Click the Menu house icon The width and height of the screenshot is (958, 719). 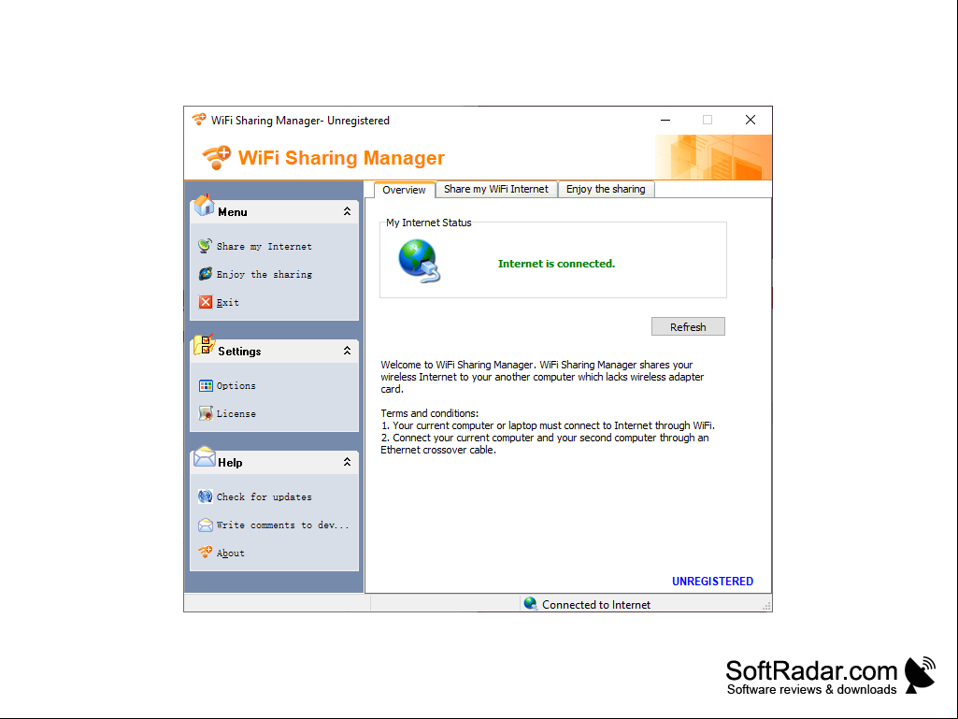(x=204, y=206)
